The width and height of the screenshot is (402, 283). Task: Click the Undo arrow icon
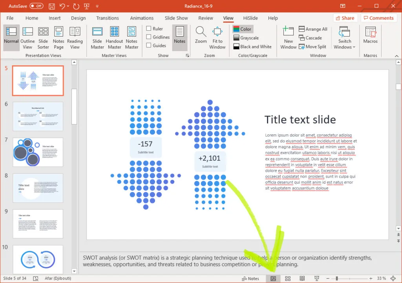pos(62,6)
